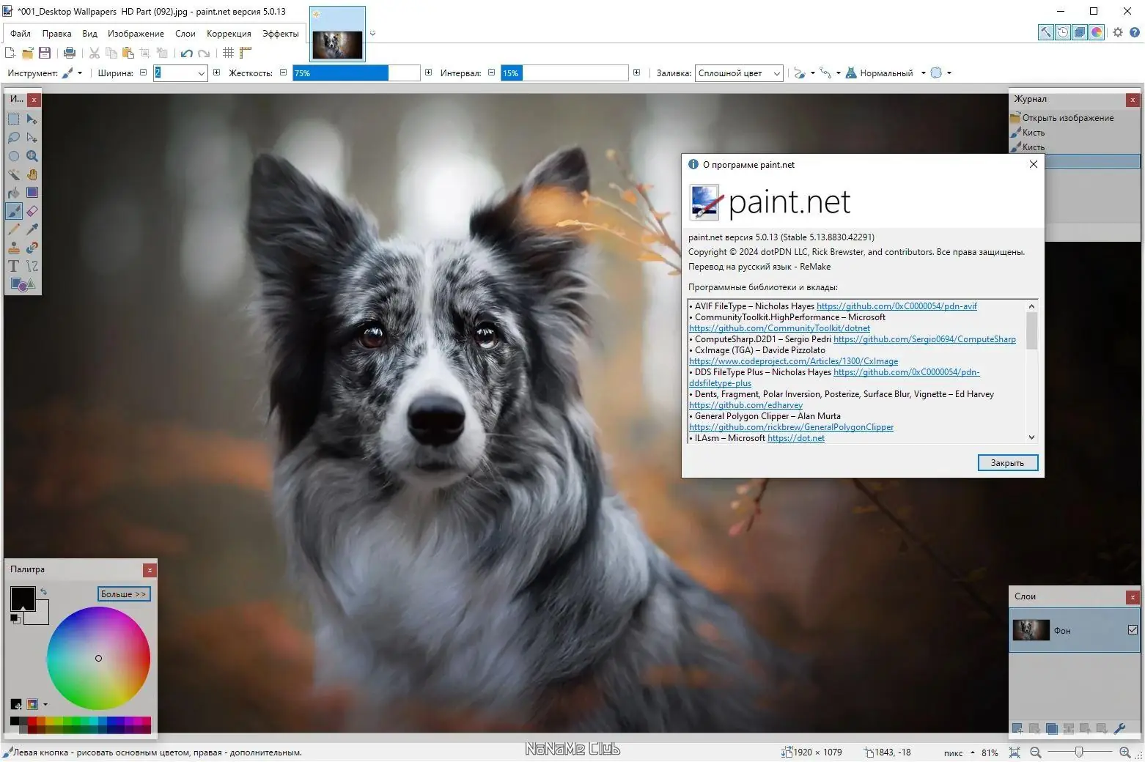Activate the Color Picker tool
Screen dimensions: 1145x762
point(32,229)
